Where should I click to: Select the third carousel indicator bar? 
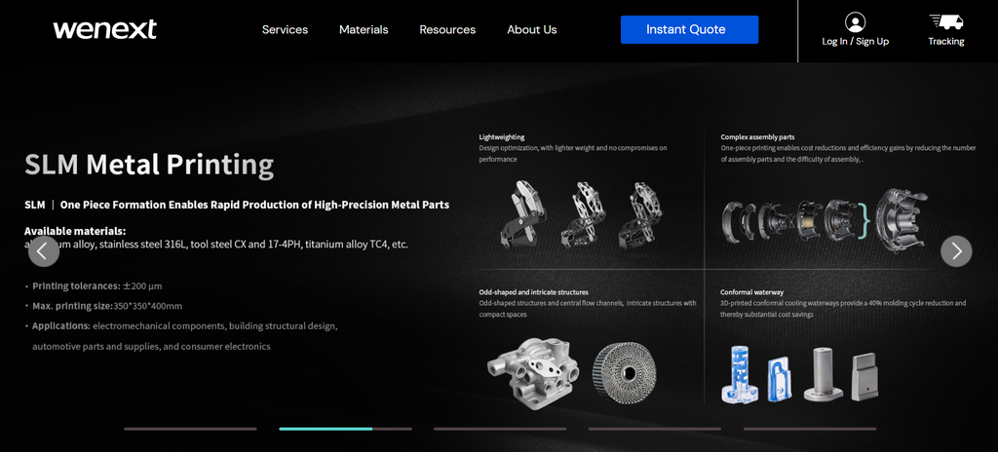(500, 429)
